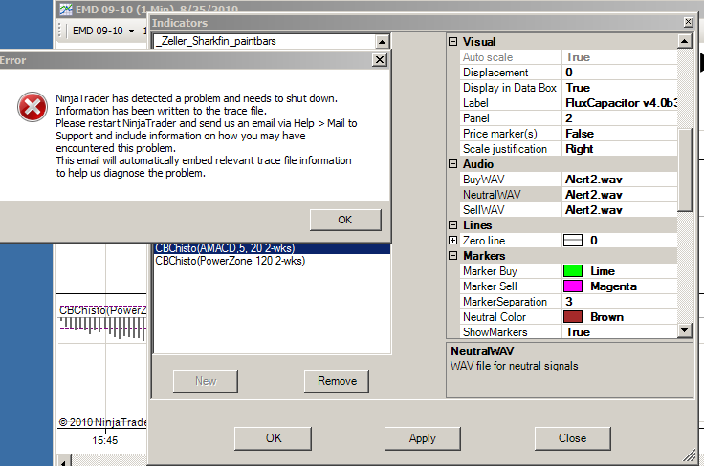Click the Auto scale True value
The image size is (704, 466).
[620, 57]
